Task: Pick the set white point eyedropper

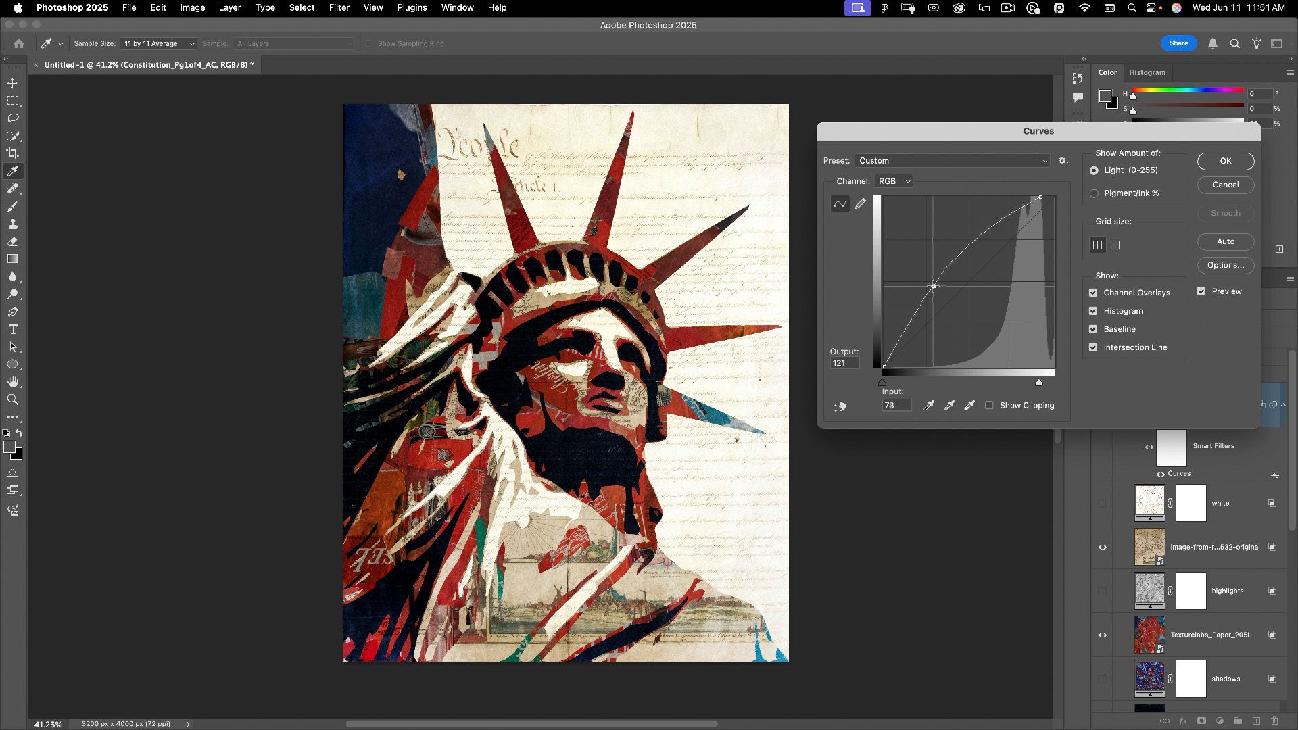Action: [969, 406]
